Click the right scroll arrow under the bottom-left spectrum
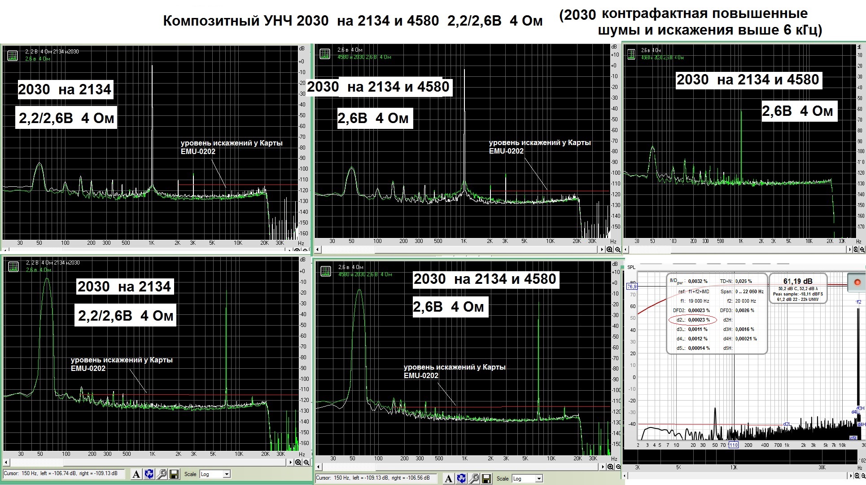 (291, 462)
